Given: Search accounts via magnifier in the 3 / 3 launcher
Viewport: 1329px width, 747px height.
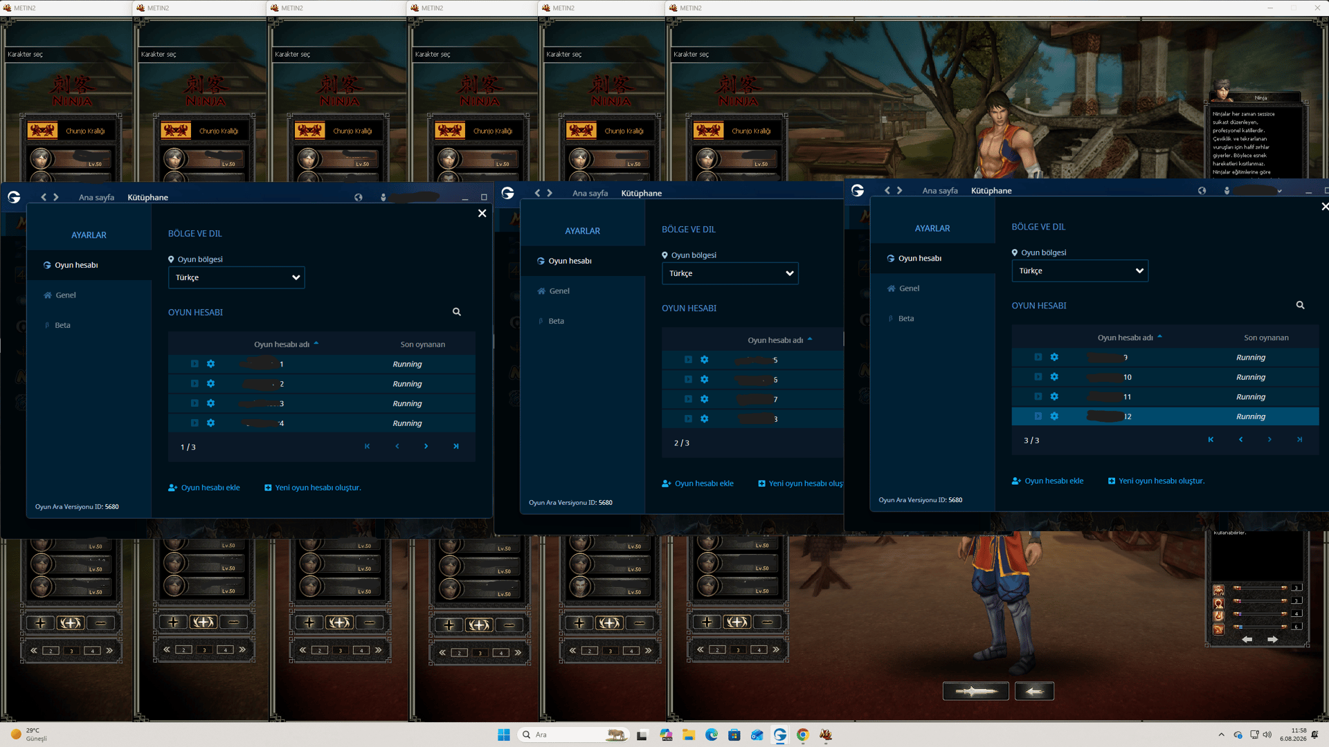Looking at the screenshot, I should click(x=1301, y=305).
